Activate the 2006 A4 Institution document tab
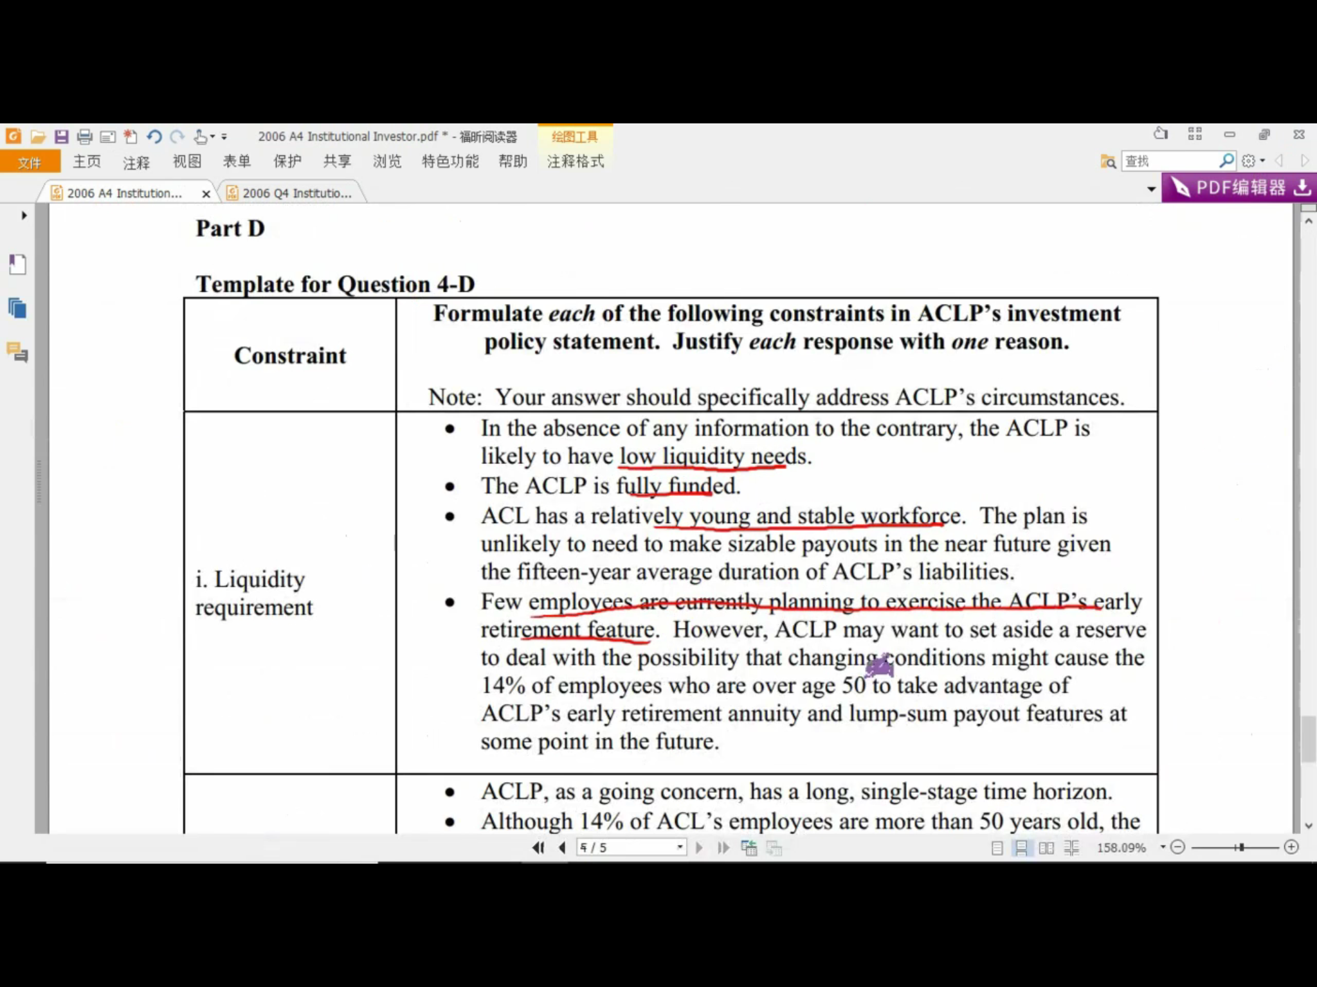The image size is (1317, 987). click(x=125, y=193)
